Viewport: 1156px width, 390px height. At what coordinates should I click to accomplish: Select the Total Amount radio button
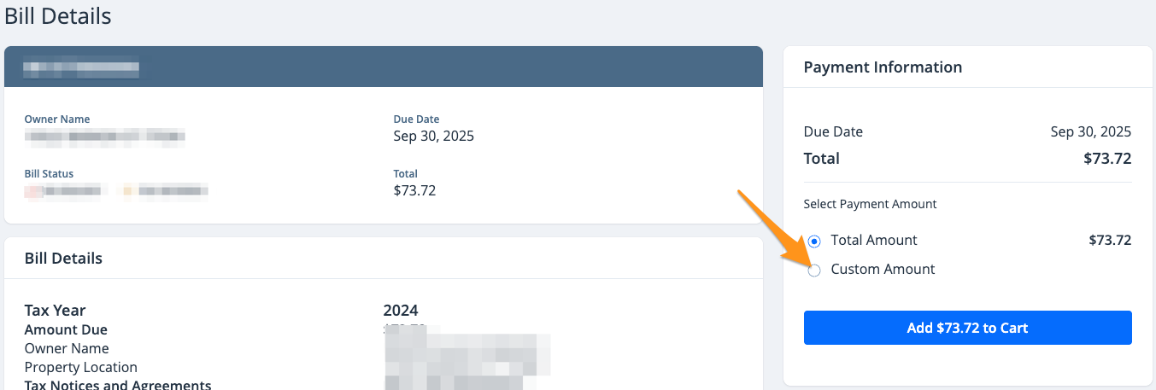pos(814,242)
